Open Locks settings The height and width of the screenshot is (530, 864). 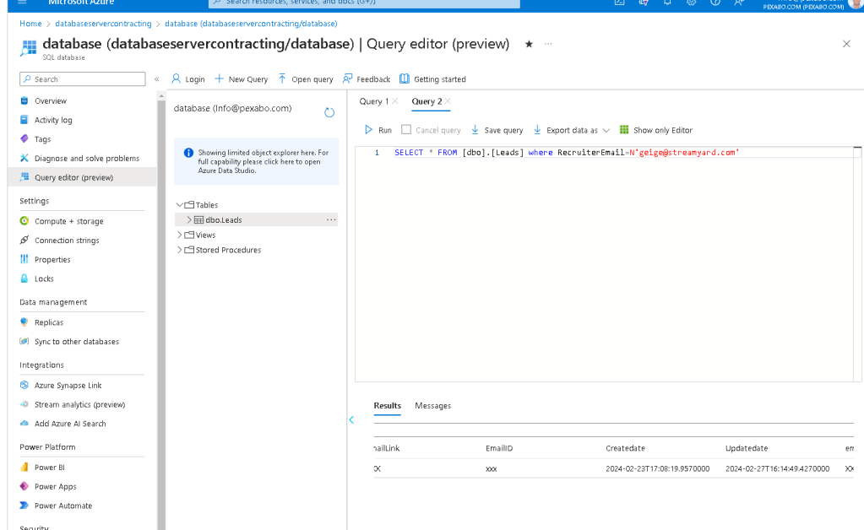(44, 279)
